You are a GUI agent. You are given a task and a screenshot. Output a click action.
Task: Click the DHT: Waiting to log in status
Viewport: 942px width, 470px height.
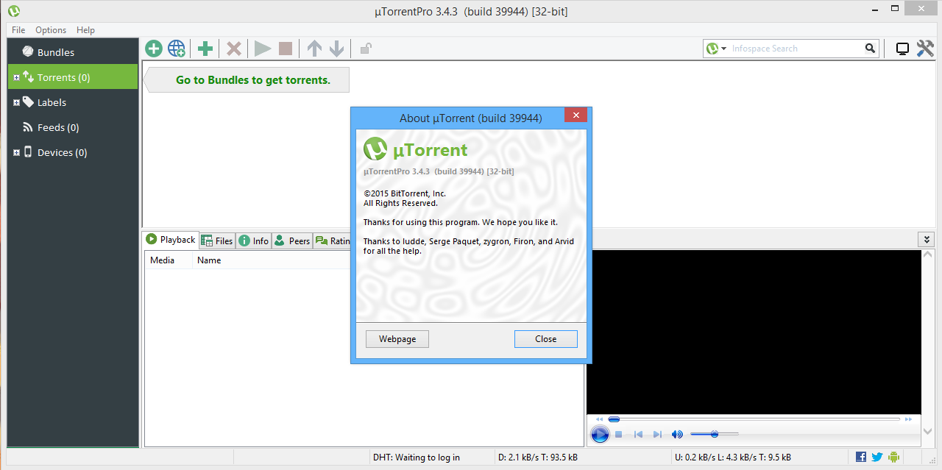417,457
